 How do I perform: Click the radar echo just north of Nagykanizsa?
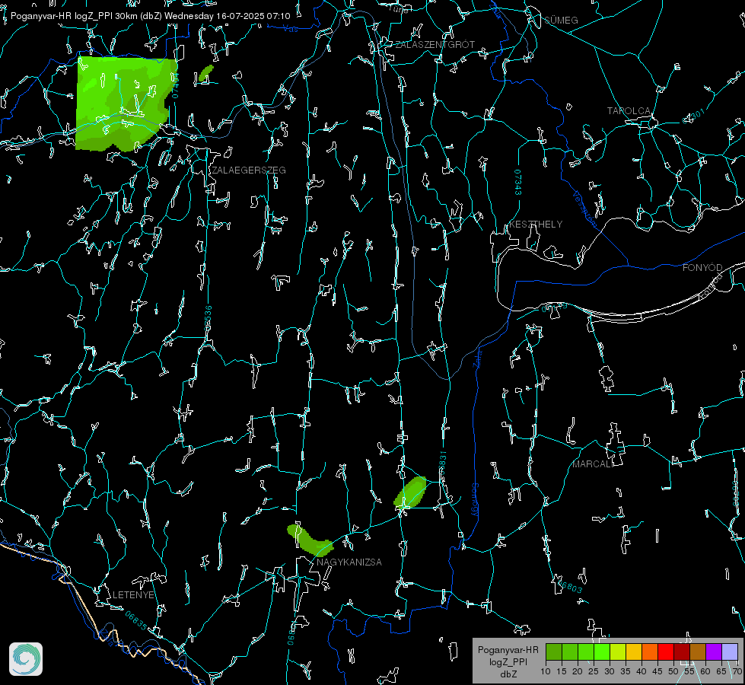pyautogui.click(x=310, y=541)
